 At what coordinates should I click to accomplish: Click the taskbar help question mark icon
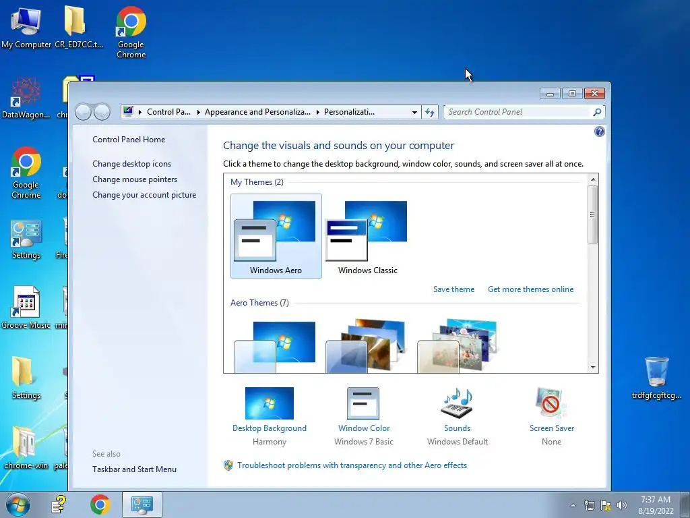click(x=59, y=505)
